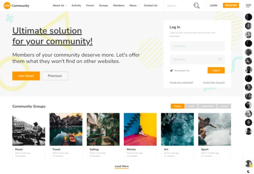
Task: Select the Alphabetical groups tab
Action: [208, 106]
